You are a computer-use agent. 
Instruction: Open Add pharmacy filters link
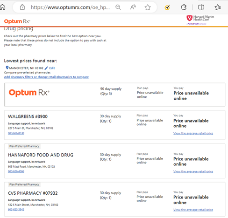coord(46,77)
